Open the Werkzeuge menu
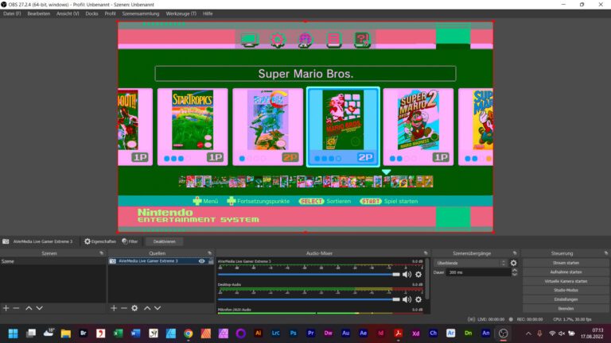Viewport: 611px width, 343px height. coord(181,13)
